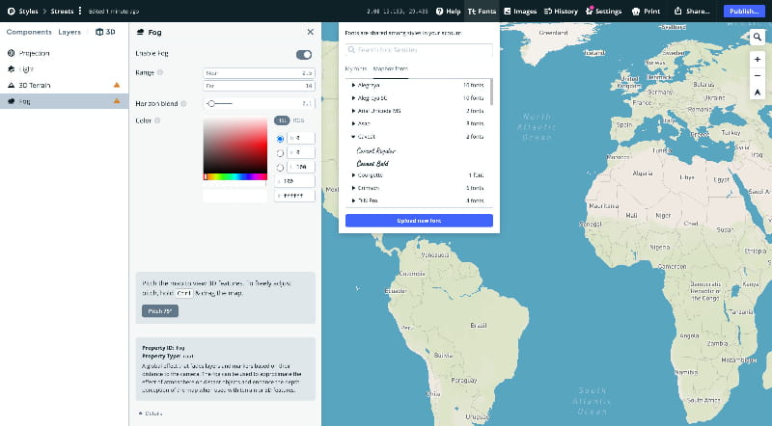Toggle the Enable Fog switch

[304, 54]
